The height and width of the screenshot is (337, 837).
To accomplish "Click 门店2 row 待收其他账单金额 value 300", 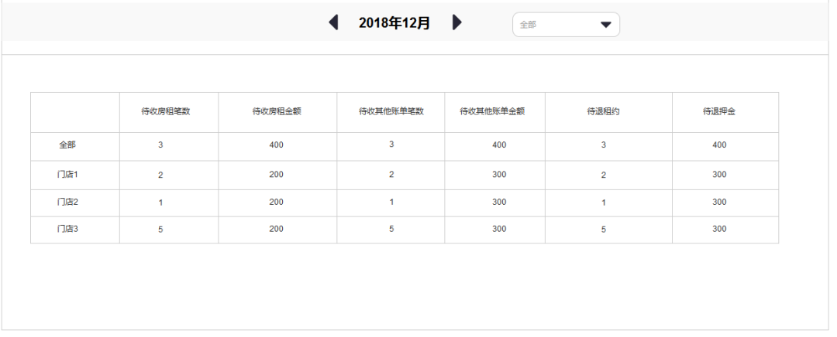I will tap(499, 203).
